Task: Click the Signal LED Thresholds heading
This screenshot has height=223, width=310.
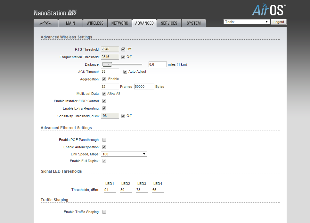Action: (61, 171)
